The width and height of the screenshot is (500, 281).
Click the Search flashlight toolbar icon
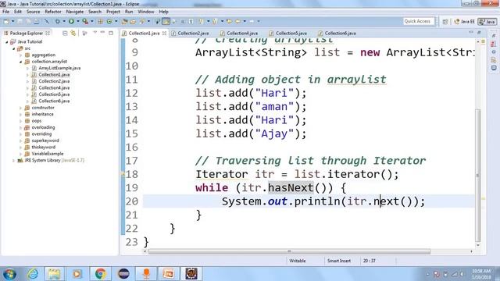pyautogui.click(x=142, y=21)
